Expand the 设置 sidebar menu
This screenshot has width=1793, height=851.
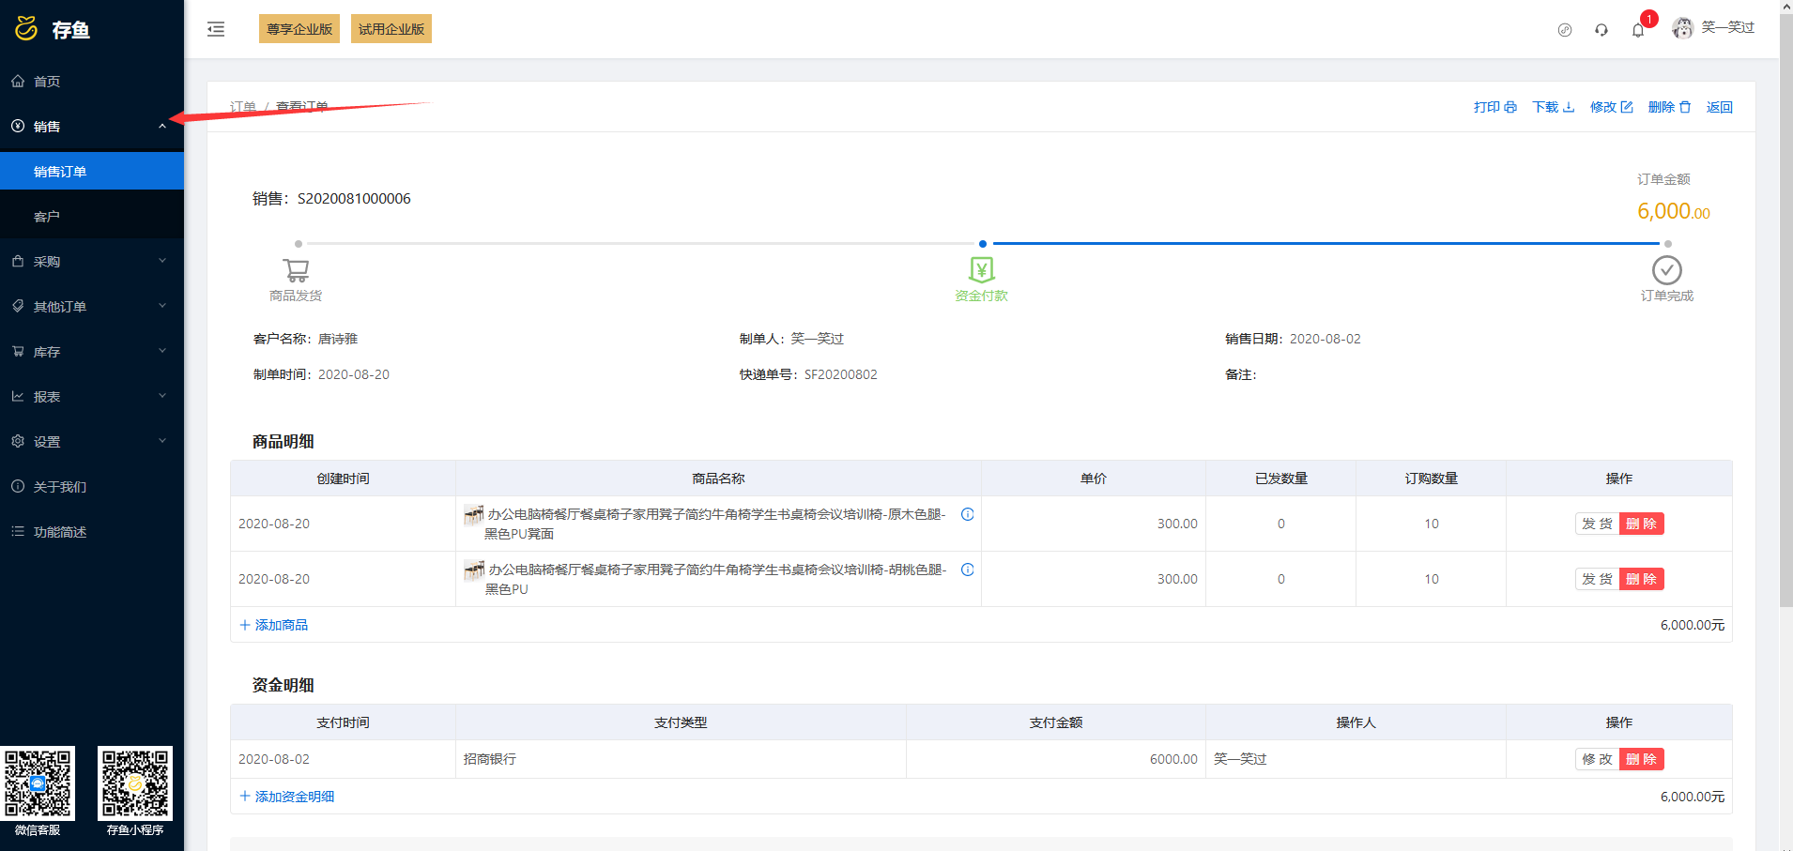click(92, 442)
